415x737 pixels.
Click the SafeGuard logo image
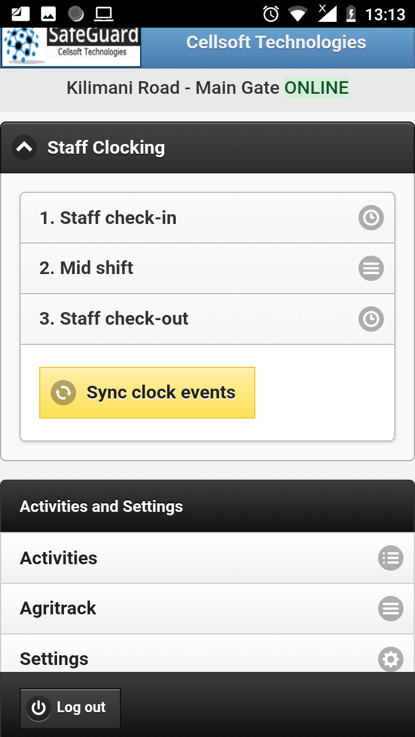point(71,47)
